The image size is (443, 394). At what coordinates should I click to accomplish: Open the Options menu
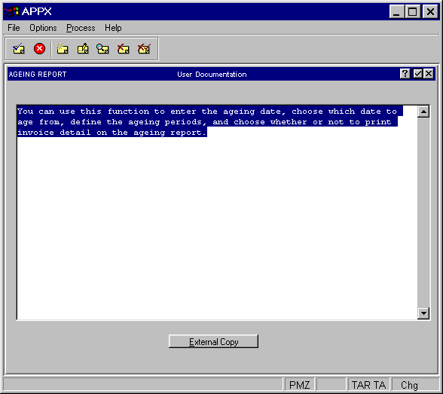43,28
